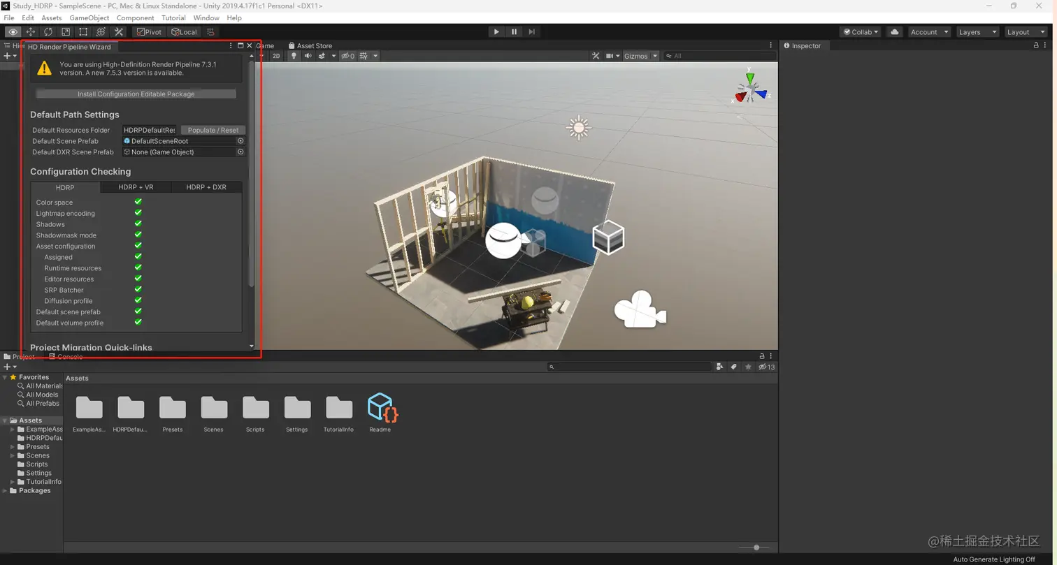1057x565 pixels.
Task: Toggle hidden objects visibility in Scene view
Action: pos(347,56)
